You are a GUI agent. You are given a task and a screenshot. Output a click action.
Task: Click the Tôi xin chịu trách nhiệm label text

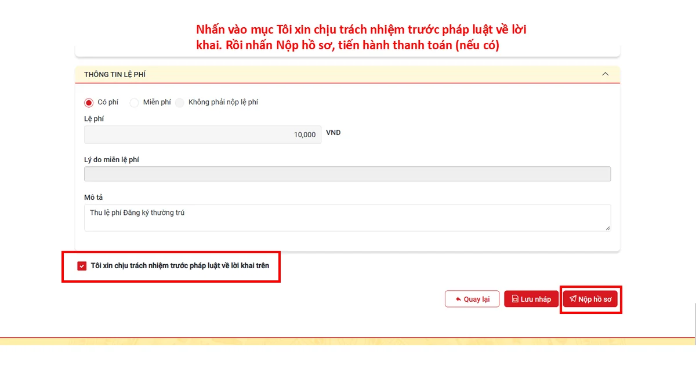pos(180,266)
